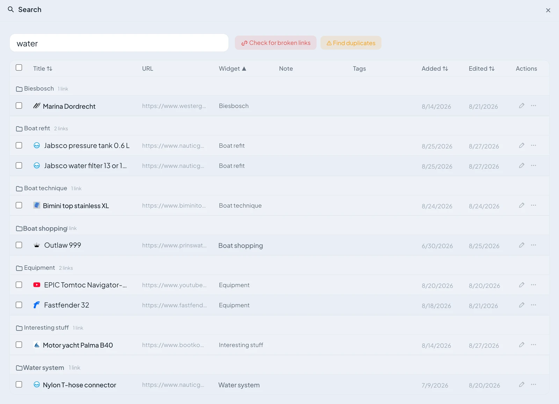The width and height of the screenshot is (559, 404).
Task: Open more actions for Motor yacht Palma B40
Action: [533, 345]
